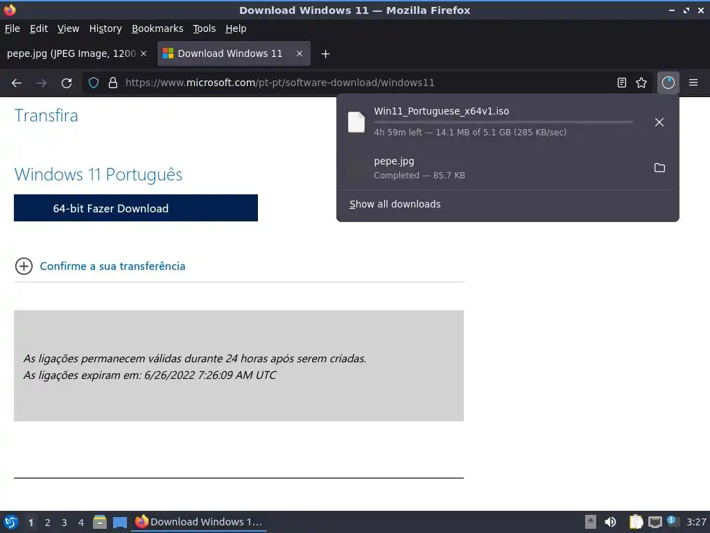Close the Download Windows 11 tab
Image resolution: width=710 pixels, height=533 pixels.
pyautogui.click(x=300, y=53)
